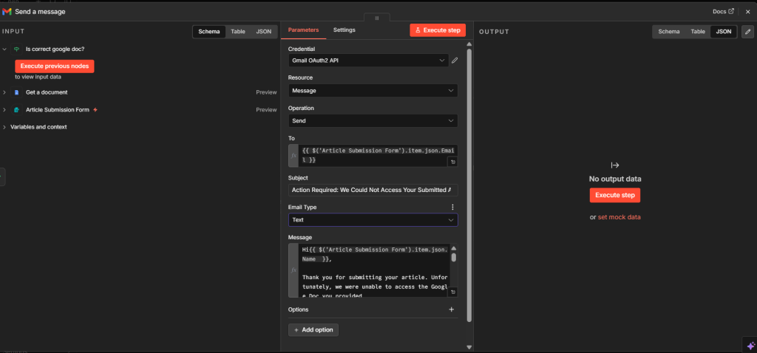The image size is (757, 353).
Task: Click the left edge panel toggle handle
Action: tap(2, 177)
